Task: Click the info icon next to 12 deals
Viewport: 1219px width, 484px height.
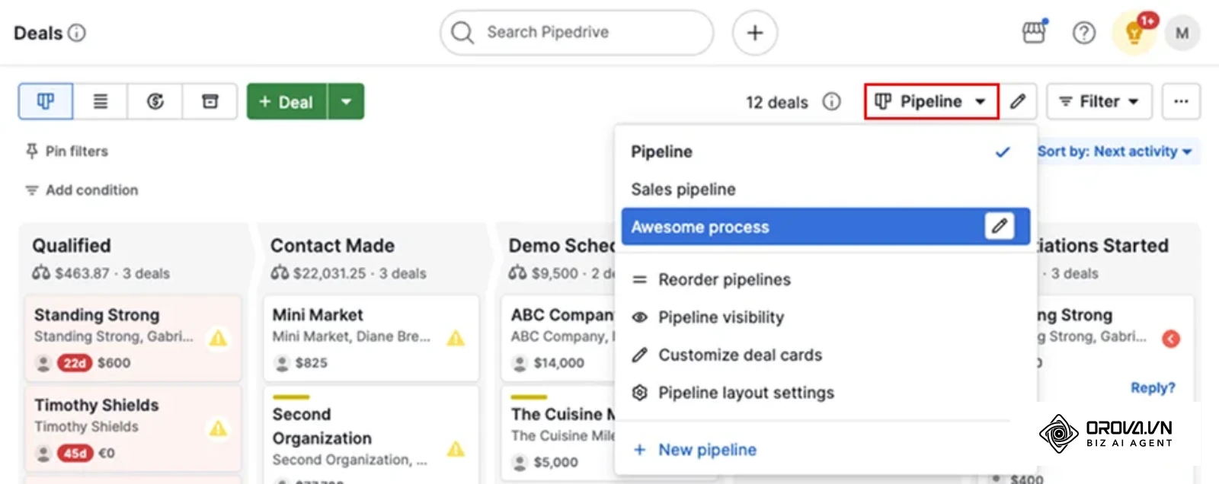Action: [x=832, y=101]
